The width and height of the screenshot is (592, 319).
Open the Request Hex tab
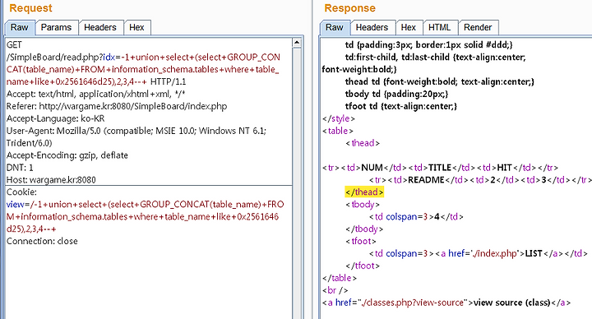tap(136, 28)
